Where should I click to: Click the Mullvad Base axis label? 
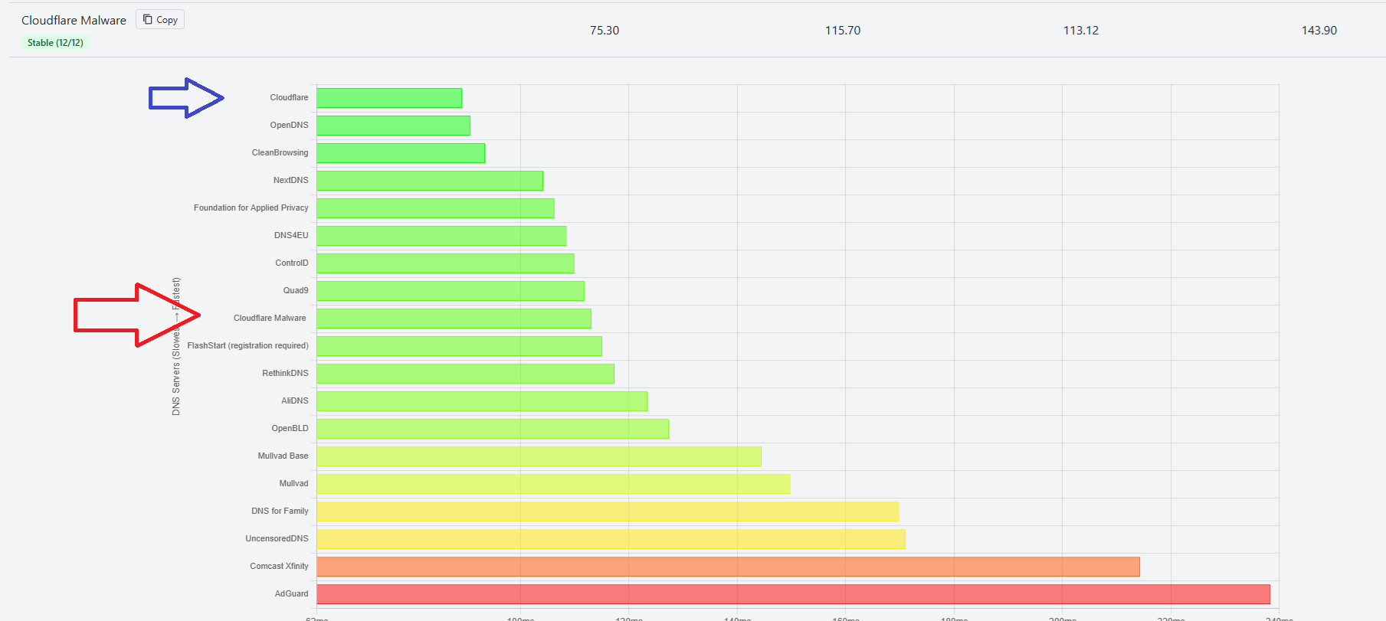point(283,456)
